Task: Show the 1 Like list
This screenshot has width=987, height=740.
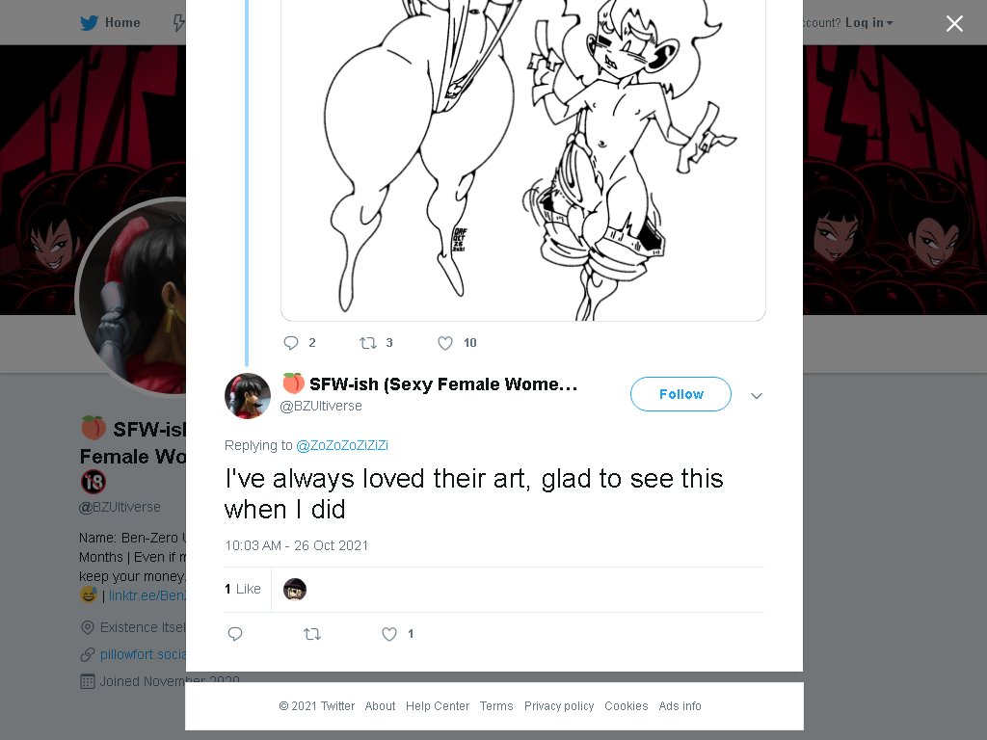Action: coord(243,589)
